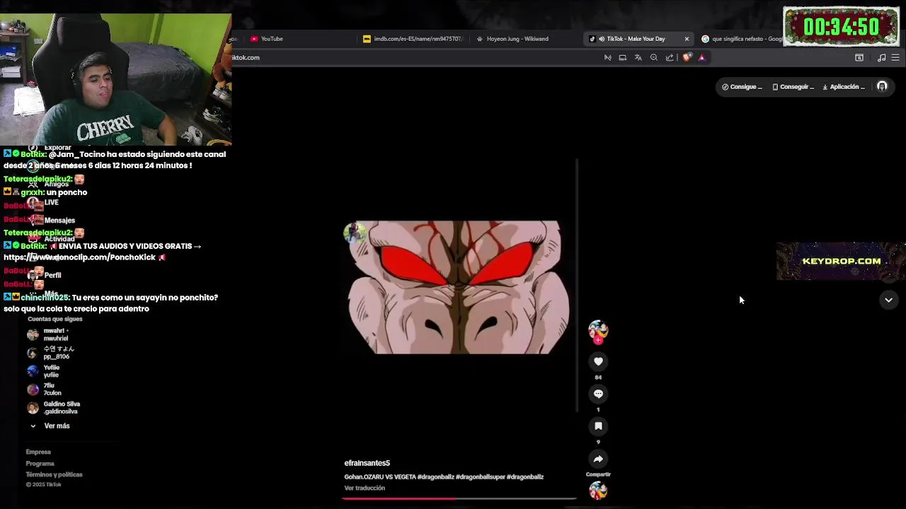The height and width of the screenshot is (509, 906).
Task: Close the TikTok - Make Your Day tab
Action: tap(687, 39)
